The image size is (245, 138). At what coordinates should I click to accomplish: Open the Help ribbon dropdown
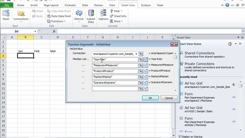[116, 11]
